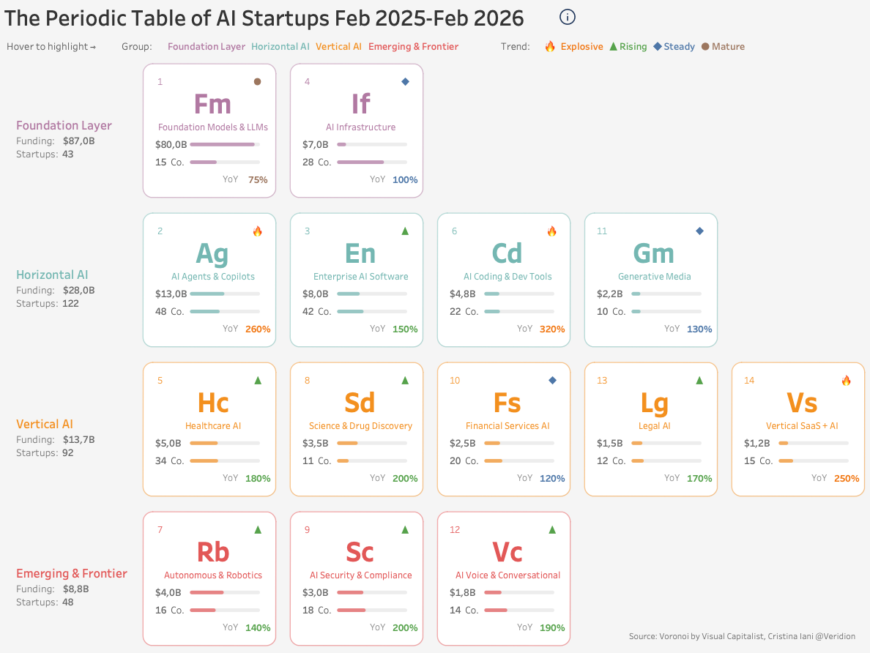
Task: Select Emerging & Frontier in the Group legend
Action: tap(413, 47)
